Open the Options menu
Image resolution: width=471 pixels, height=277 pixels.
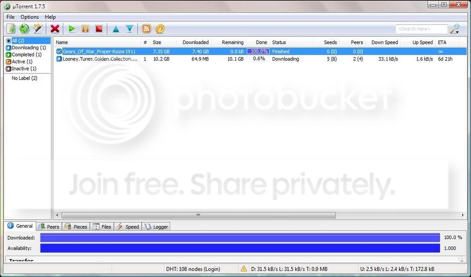coord(29,17)
